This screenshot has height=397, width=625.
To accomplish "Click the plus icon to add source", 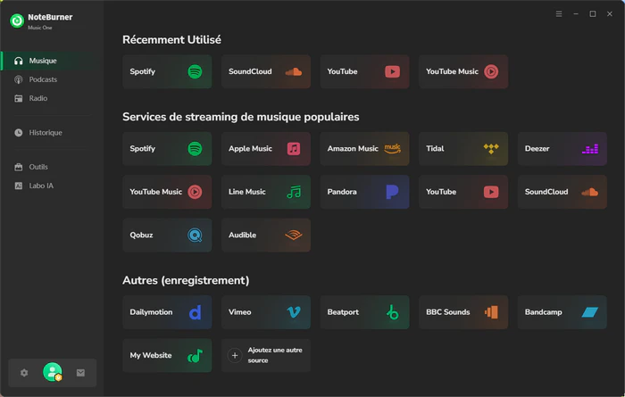I will tap(235, 356).
